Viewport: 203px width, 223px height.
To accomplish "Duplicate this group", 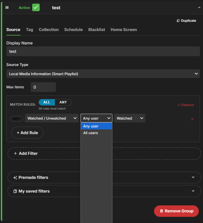I will coord(186,21).
